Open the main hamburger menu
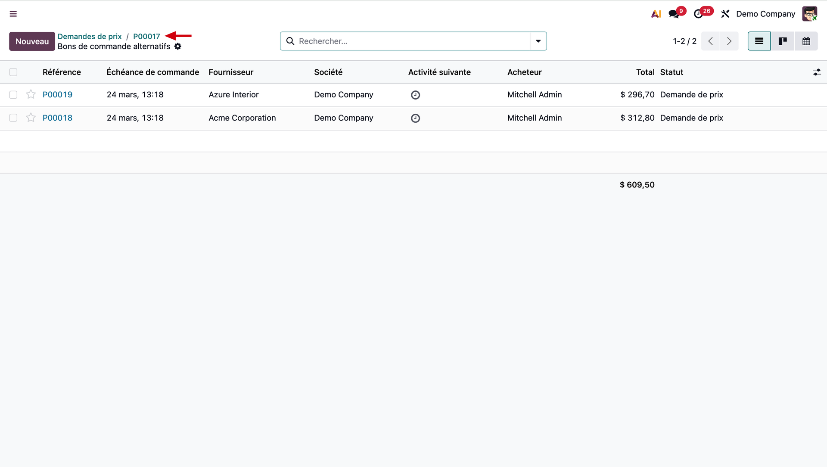827x467 pixels. (x=13, y=14)
